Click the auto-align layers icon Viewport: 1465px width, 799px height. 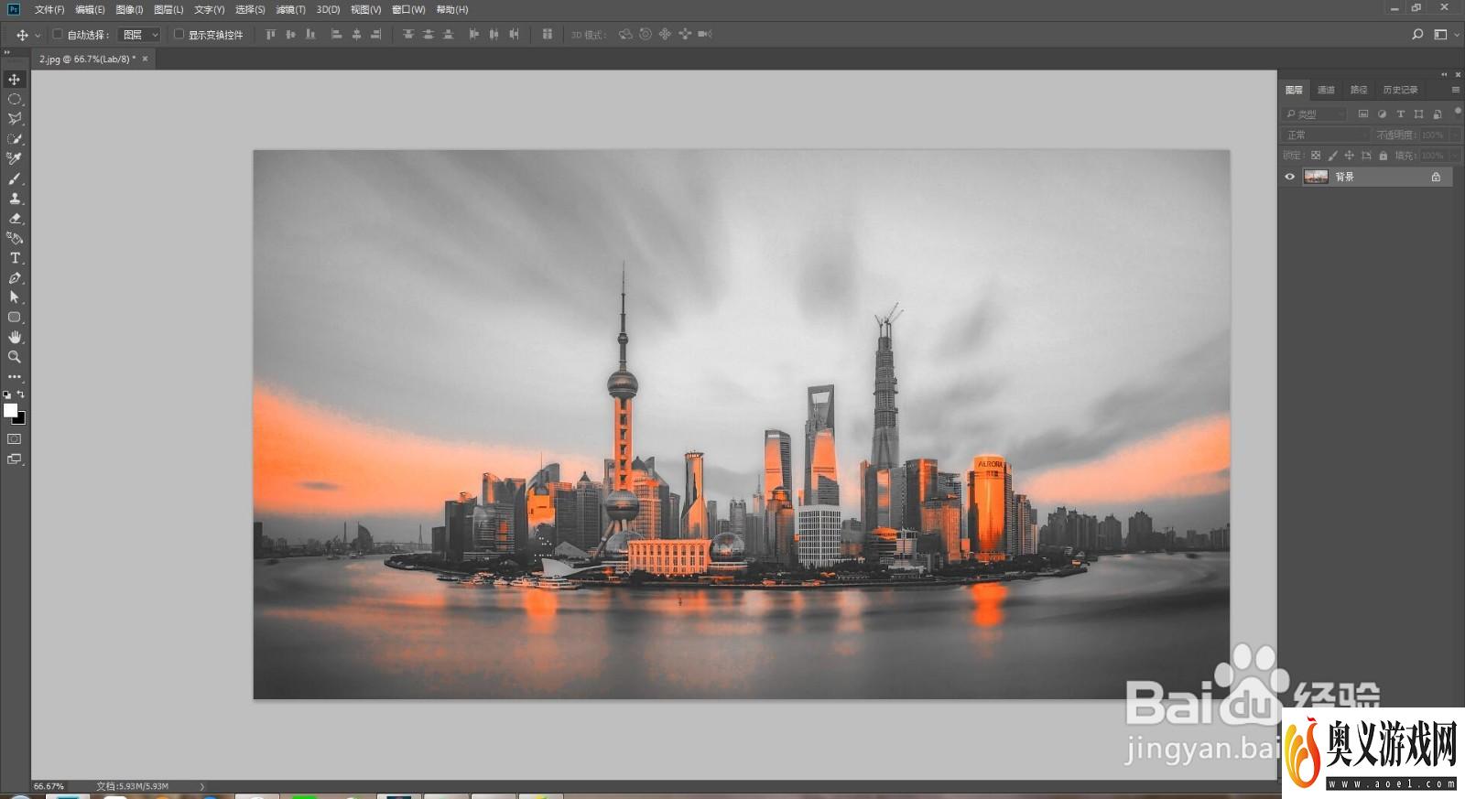(547, 34)
